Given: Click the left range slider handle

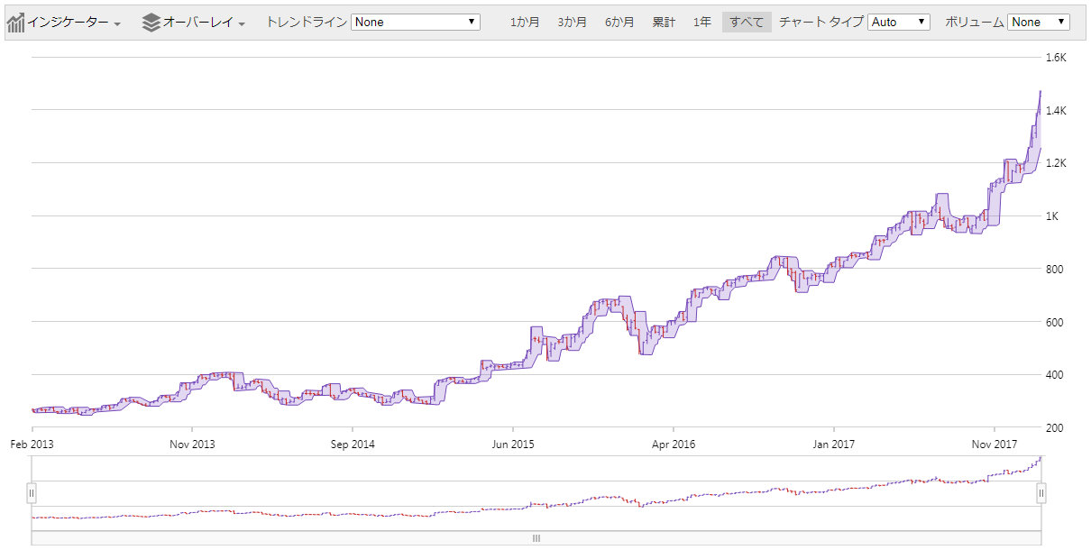Looking at the screenshot, I should tap(32, 493).
